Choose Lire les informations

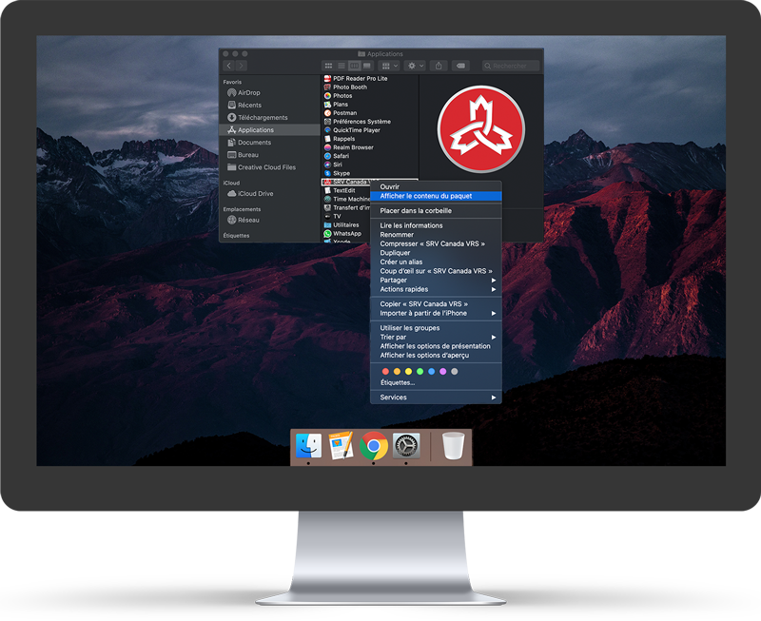click(x=436, y=225)
